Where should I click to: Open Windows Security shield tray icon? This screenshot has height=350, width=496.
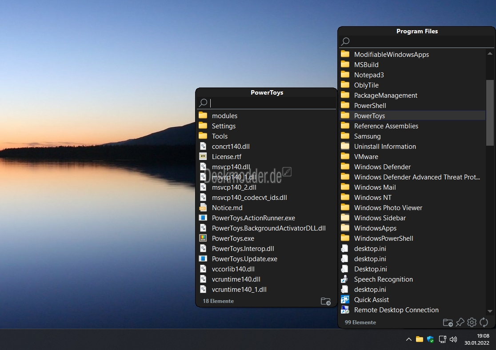coord(430,339)
